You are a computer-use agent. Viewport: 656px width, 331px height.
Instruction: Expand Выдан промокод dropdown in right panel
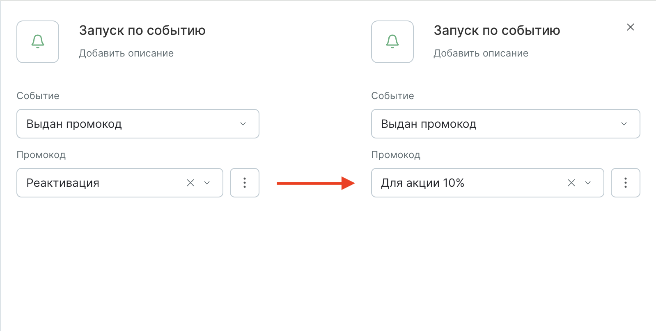(x=624, y=124)
